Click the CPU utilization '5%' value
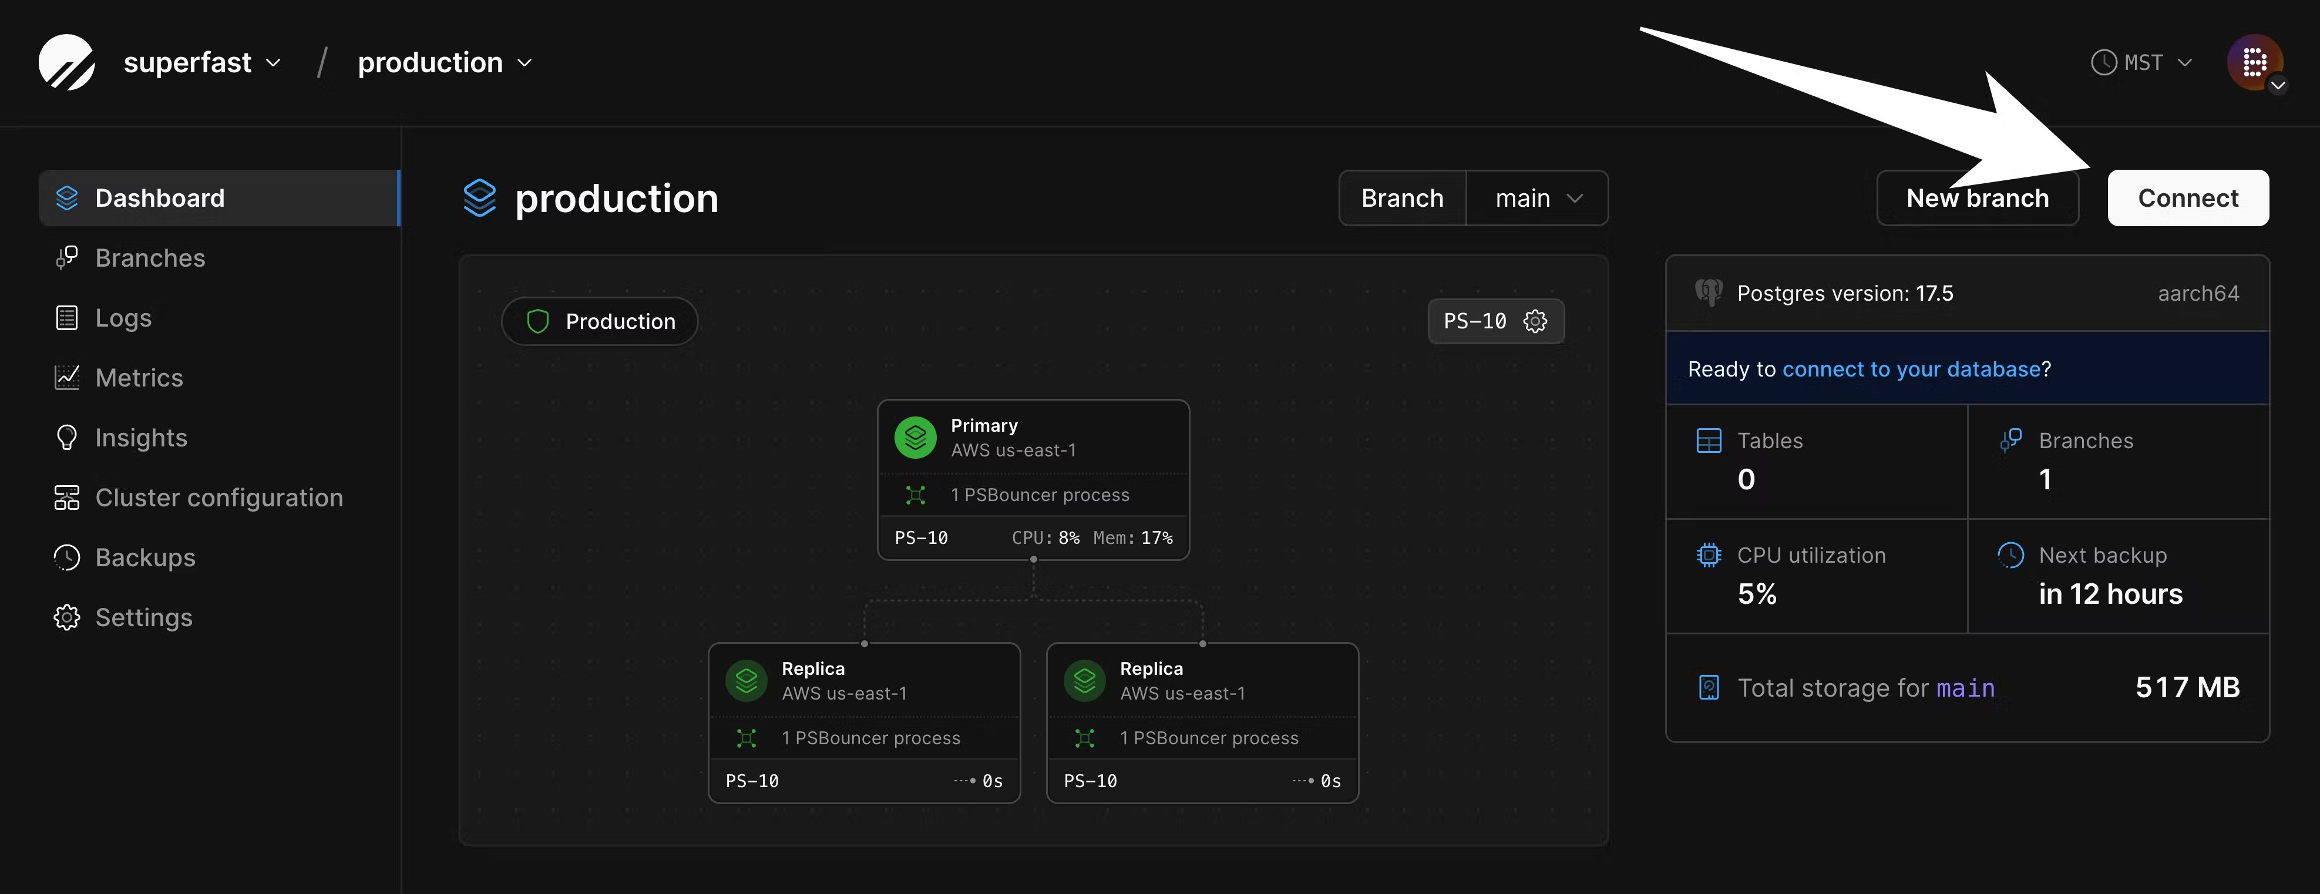This screenshot has height=894, width=2320. point(1756,594)
